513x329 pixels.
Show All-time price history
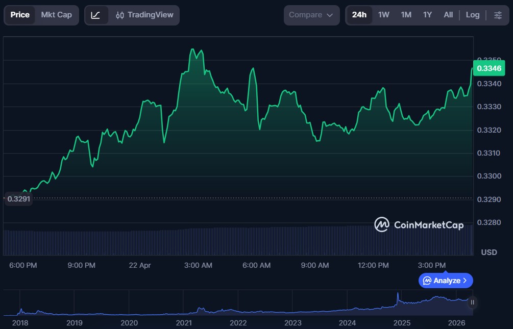448,15
